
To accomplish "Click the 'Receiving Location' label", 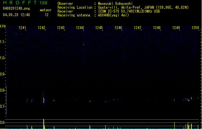I will pyautogui.click(x=75, y=7).
